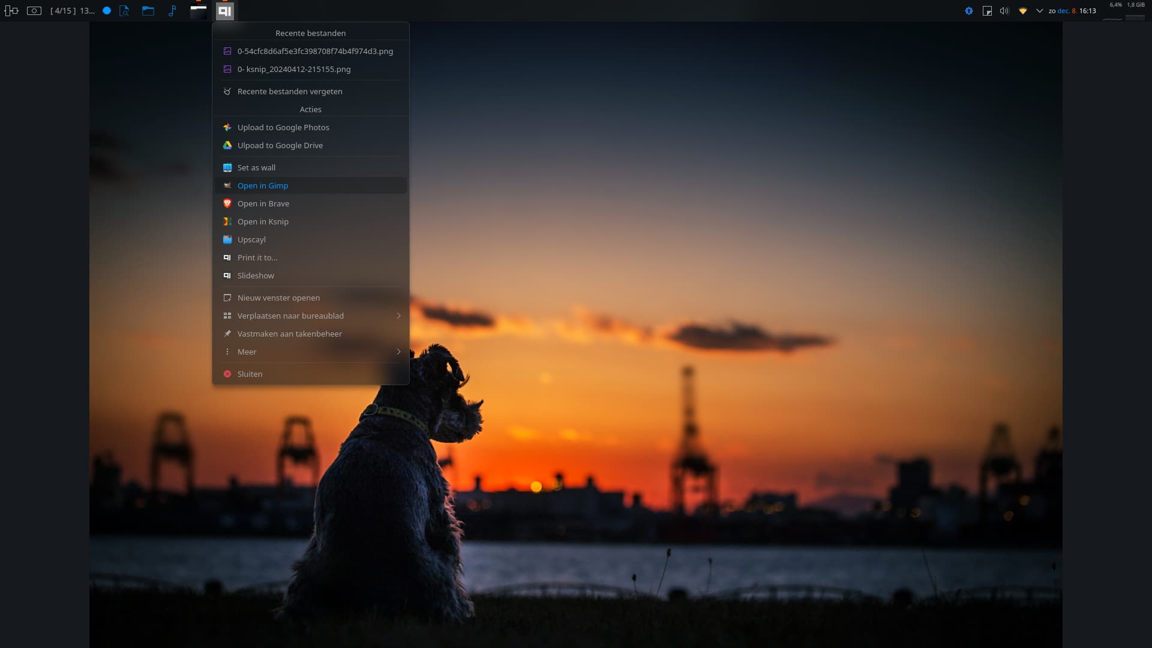
Task: Click Sluiten to close the window
Action: [x=250, y=374]
